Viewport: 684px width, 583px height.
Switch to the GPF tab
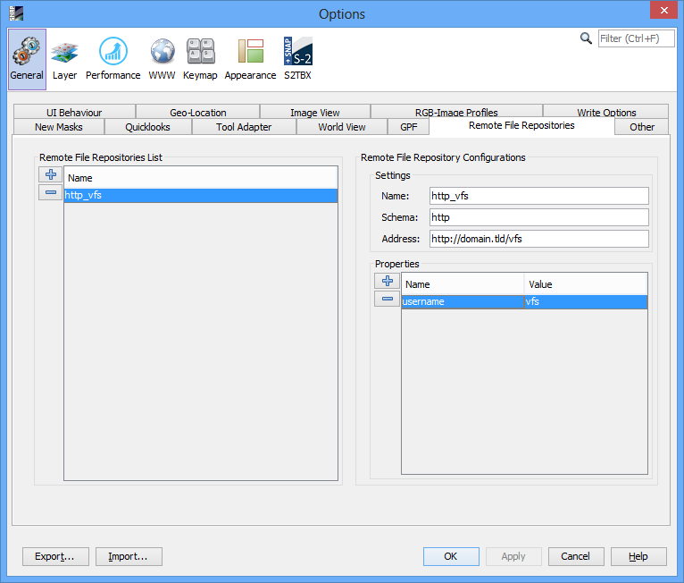point(409,127)
